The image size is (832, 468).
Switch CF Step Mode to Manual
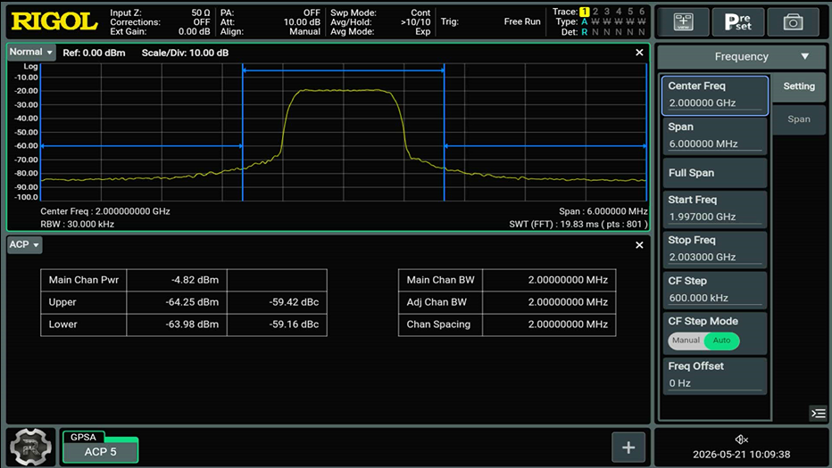(686, 341)
